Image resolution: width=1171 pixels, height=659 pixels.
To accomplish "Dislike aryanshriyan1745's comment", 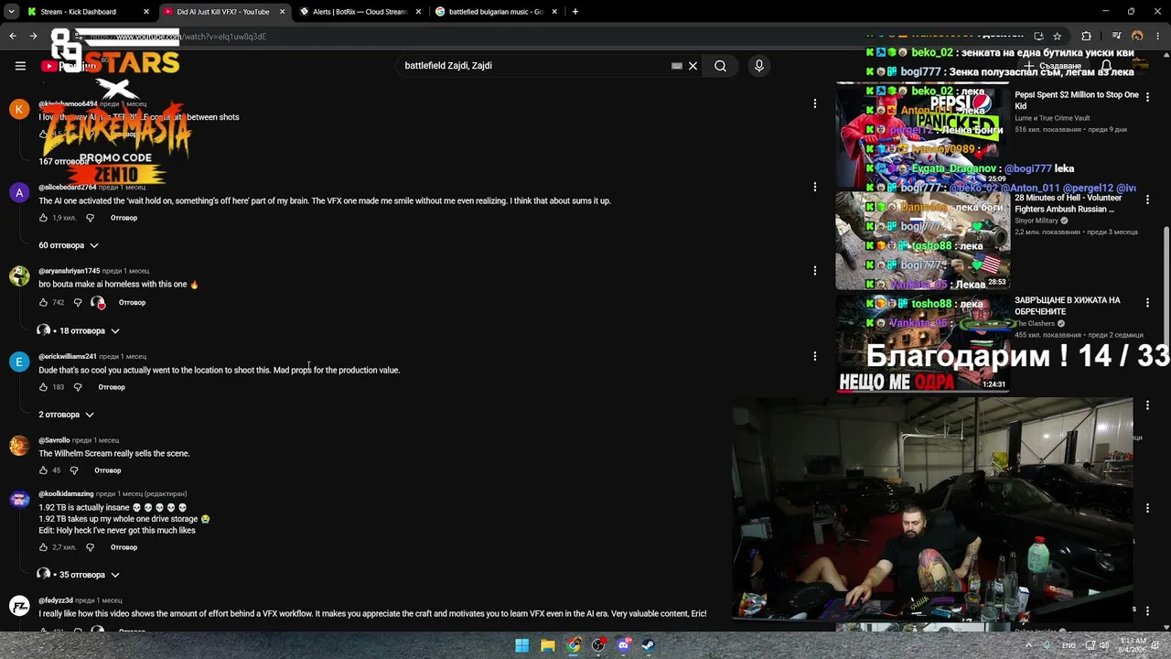I will point(77,302).
